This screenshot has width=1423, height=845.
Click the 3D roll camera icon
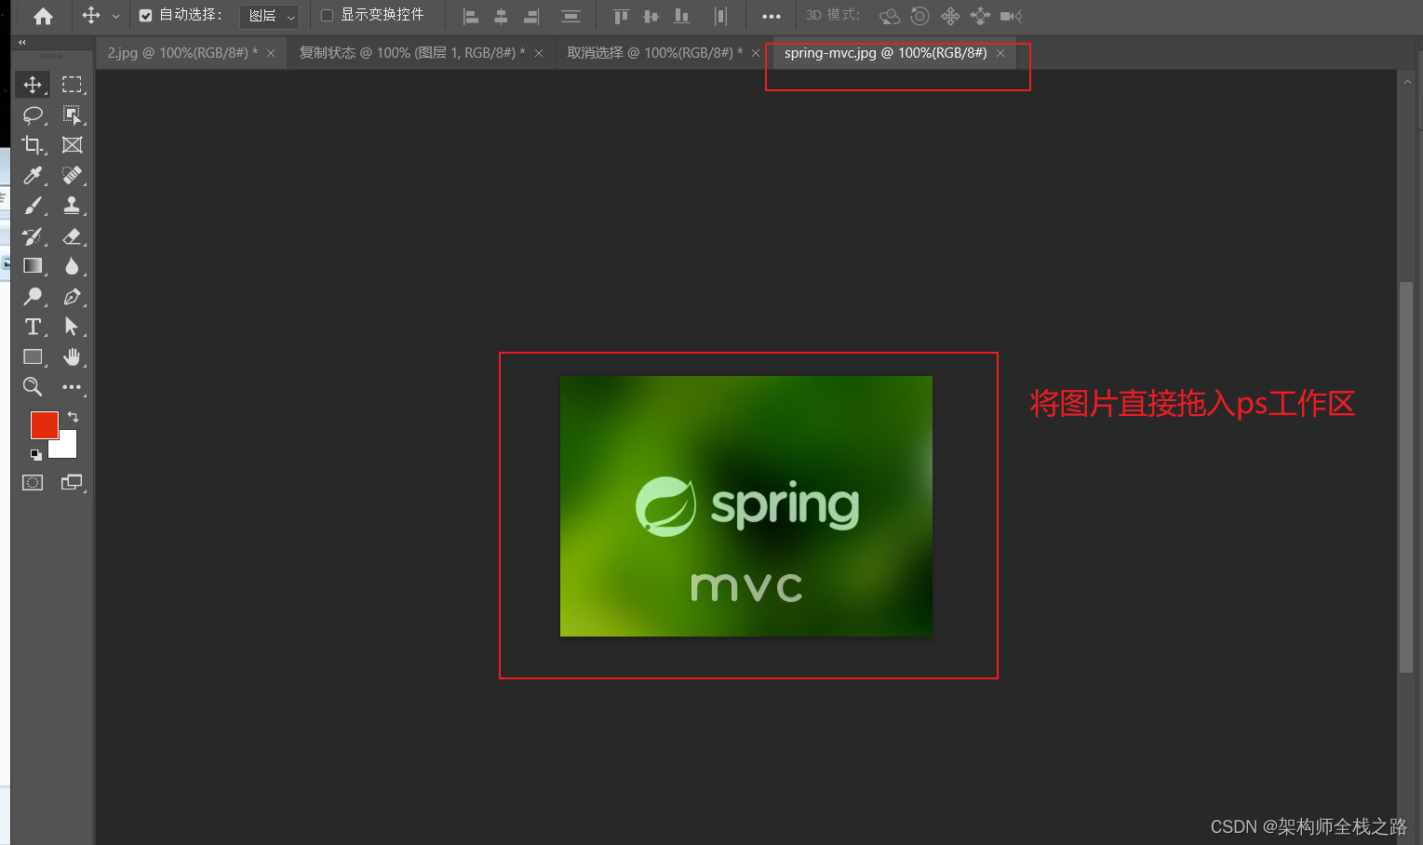pos(920,16)
